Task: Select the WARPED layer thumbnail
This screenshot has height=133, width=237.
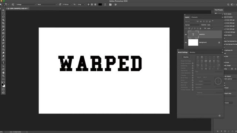Action: point(193,34)
